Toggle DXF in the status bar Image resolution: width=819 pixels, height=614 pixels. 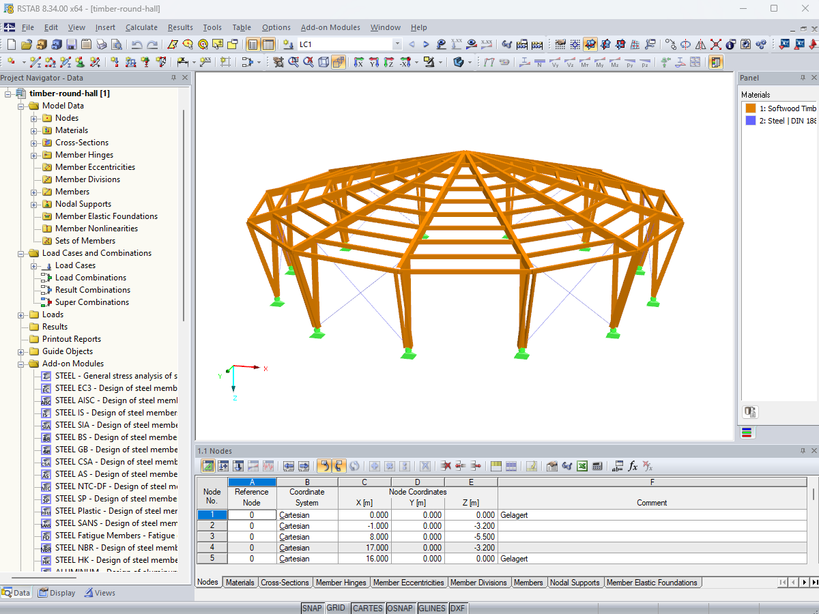click(x=458, y=608)
